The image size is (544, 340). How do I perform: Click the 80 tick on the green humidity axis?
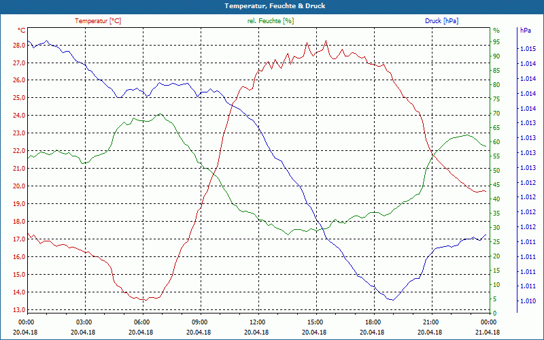[x=496, y=85]
